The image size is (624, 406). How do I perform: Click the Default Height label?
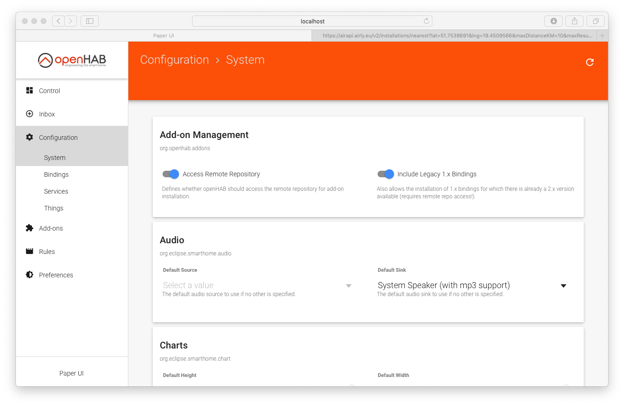click(x=180, y=375)
